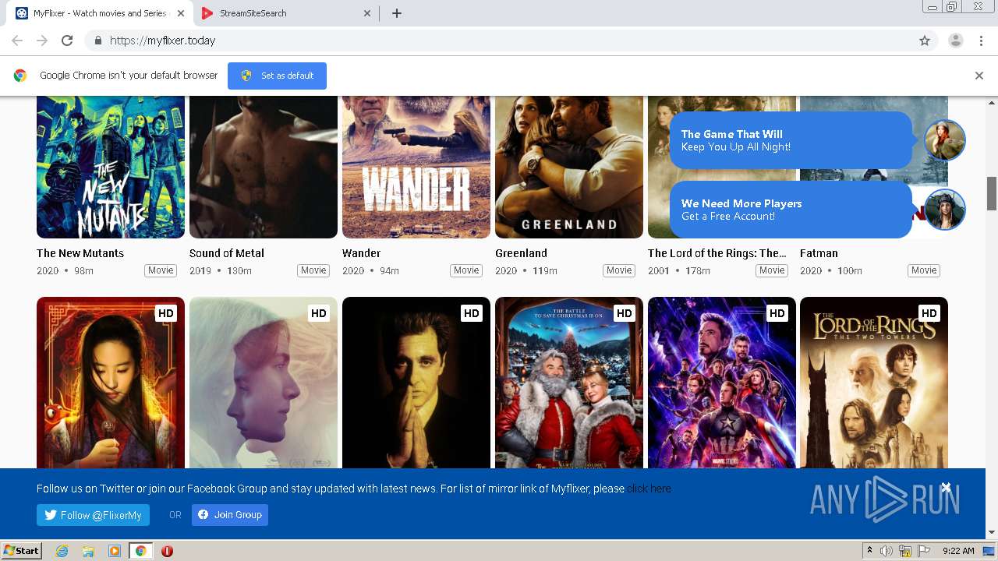
Task: Show hidden tray icons arrow
Action: [x=869, y=551]
